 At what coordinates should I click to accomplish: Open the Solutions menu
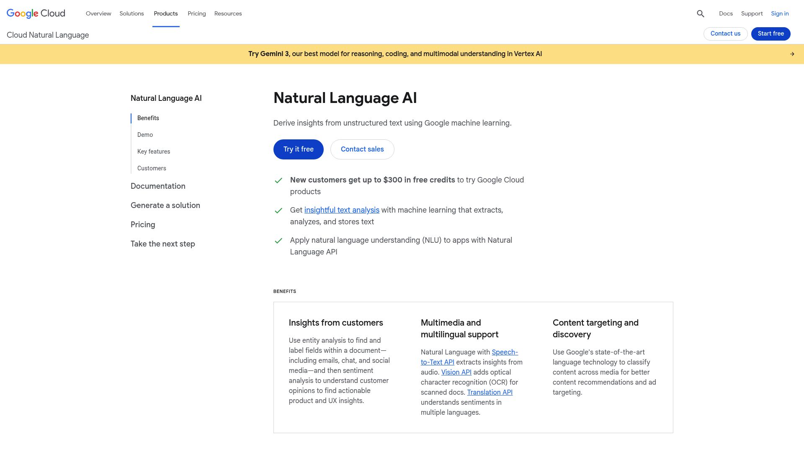(x=131, y=13)
